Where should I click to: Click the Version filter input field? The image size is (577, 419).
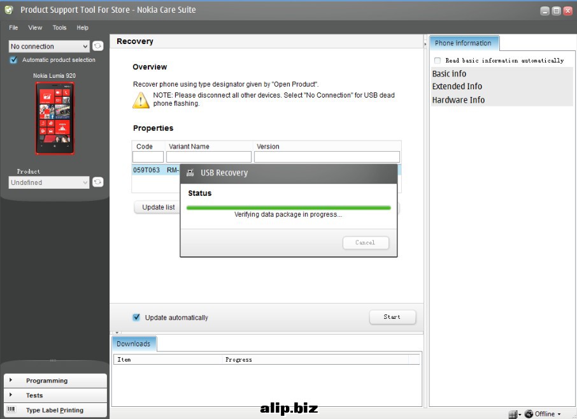(x=327, y=157)
